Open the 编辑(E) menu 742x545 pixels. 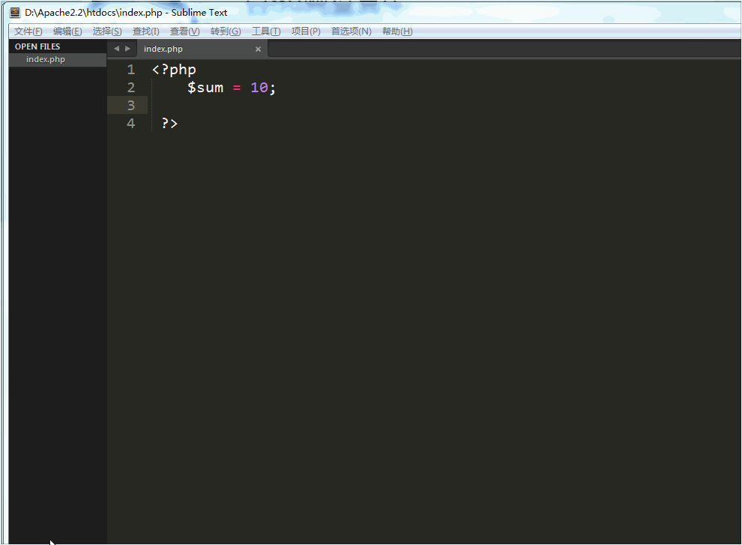(67, 31)
